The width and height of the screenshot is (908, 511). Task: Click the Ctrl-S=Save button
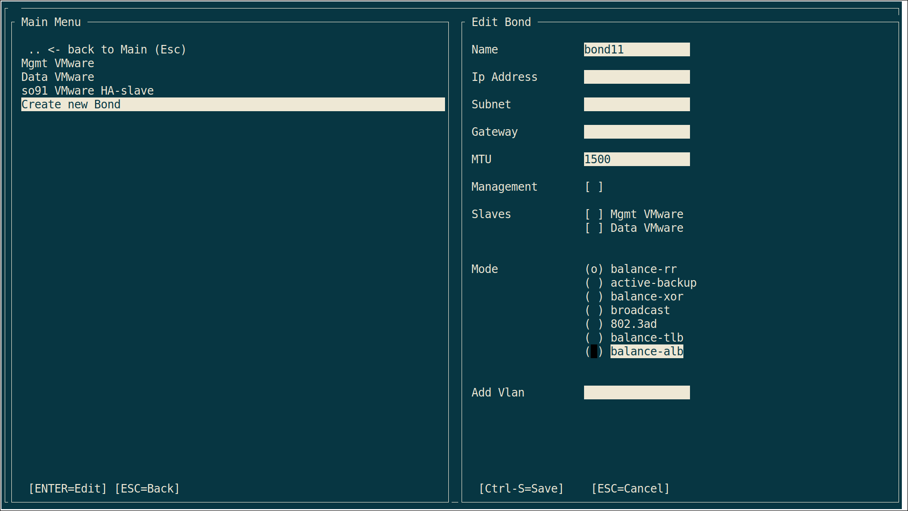(521, 489)
